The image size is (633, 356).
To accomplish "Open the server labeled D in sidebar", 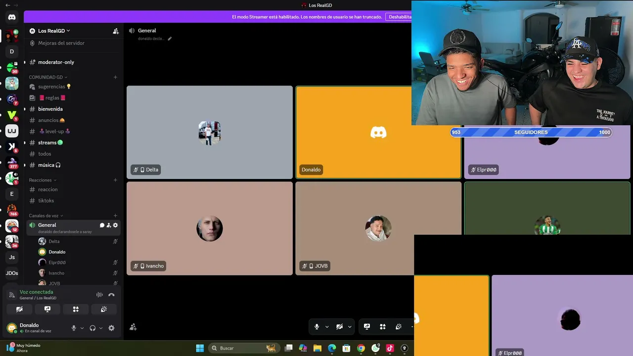I will (12, 51).
